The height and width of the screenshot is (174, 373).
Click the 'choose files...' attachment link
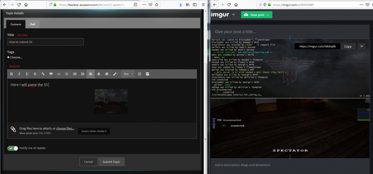(65, 128)
